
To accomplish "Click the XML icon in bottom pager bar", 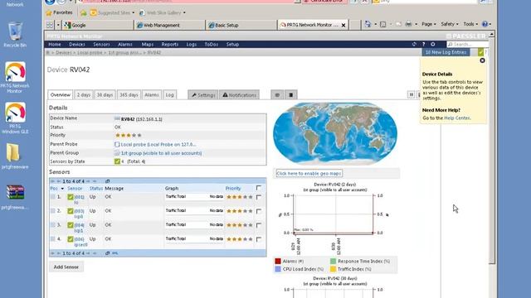I will 115,253.
